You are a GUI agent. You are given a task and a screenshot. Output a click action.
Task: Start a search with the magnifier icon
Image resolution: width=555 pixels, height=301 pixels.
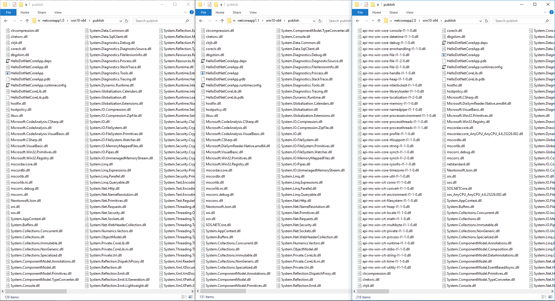point(187,21)
